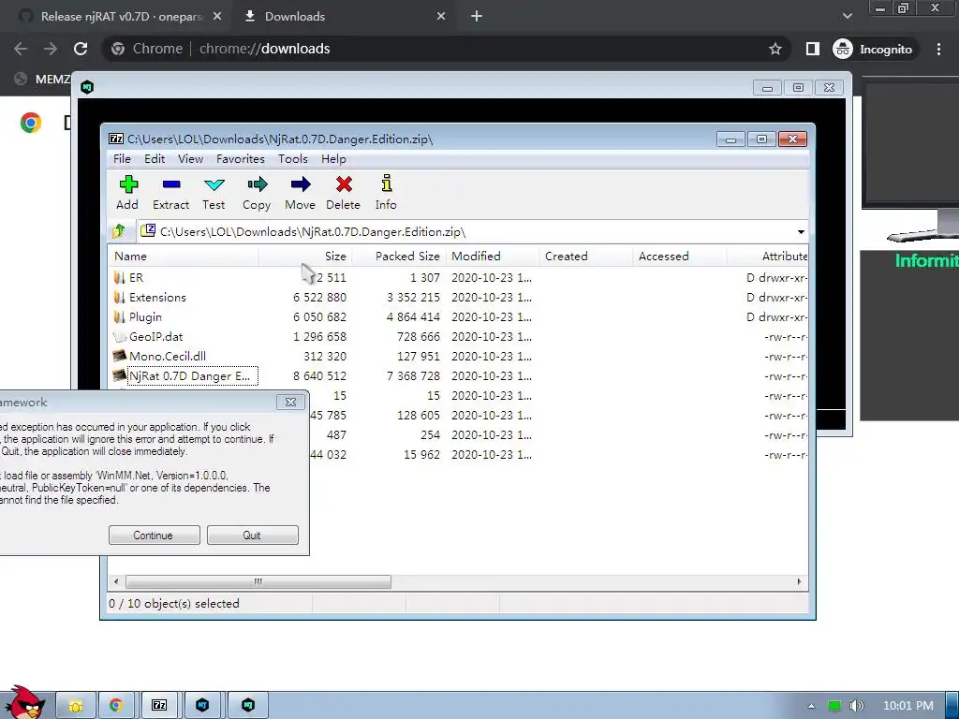Close the Downloads tab

pyautogui.click(x=441, y=17)
